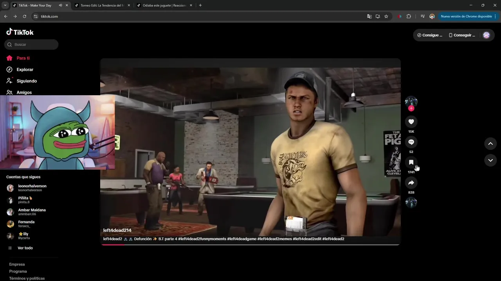Mute the TikTok tab audio icon

click(60, 5)
